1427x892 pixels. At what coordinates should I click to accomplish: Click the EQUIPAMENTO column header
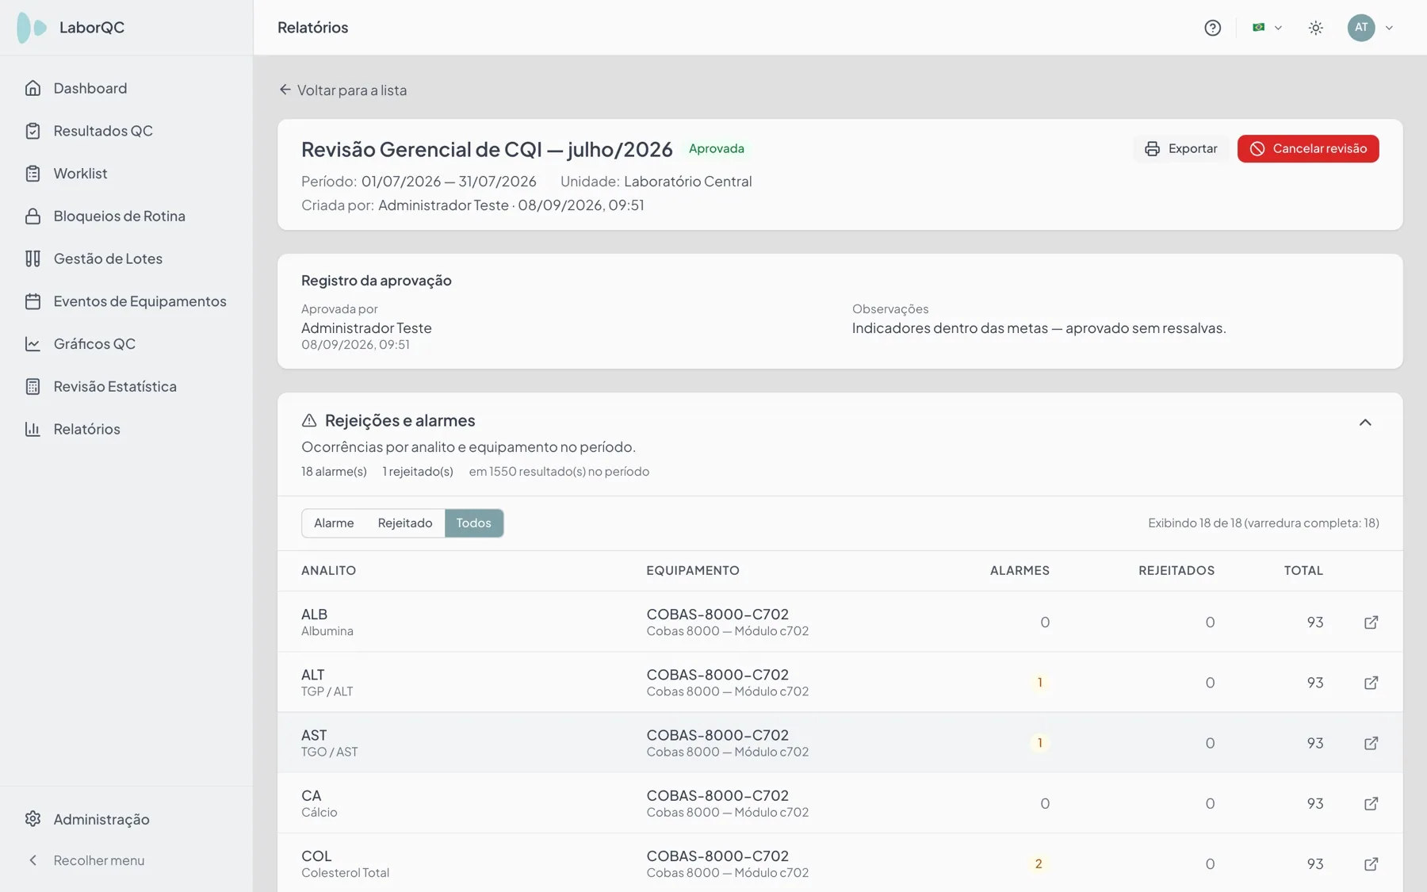click(x=693, y=571)
